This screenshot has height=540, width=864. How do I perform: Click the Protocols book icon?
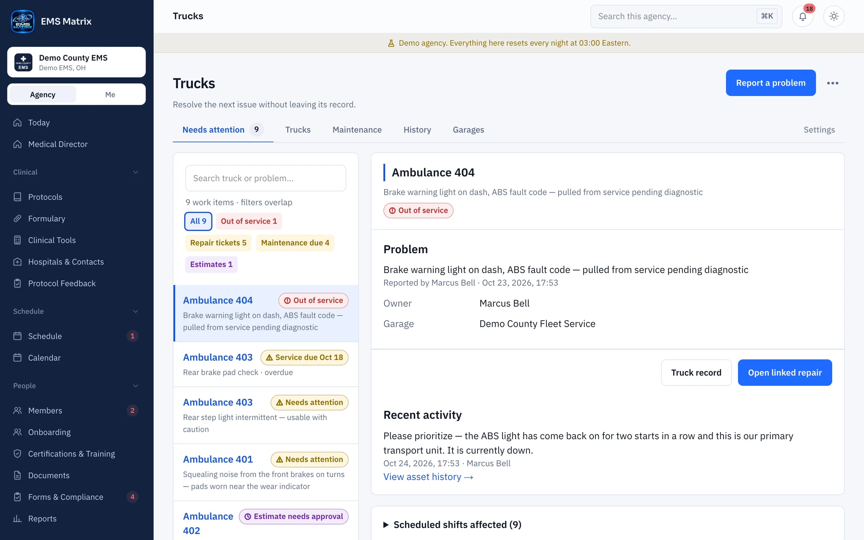point(17,197)
